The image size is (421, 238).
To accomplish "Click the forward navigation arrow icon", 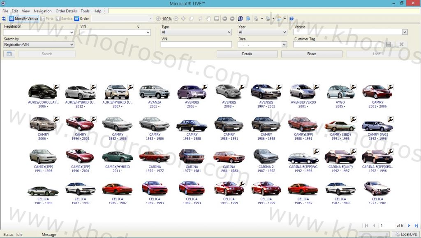I will click(x=232, y=19).
